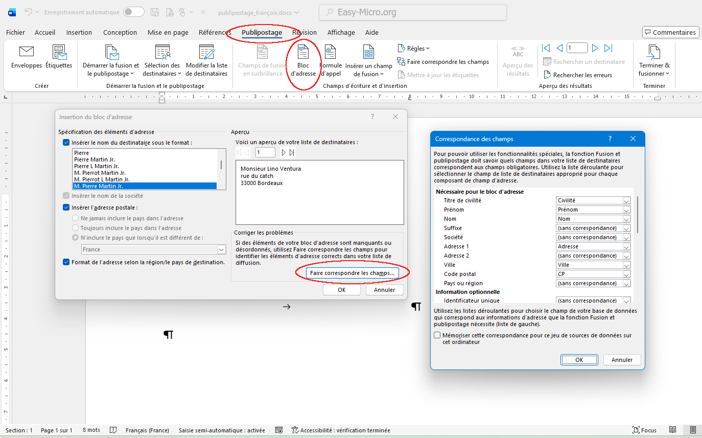Click Modifier la liste de destinataires
This screenshot has height=438, width=702.
207,60
